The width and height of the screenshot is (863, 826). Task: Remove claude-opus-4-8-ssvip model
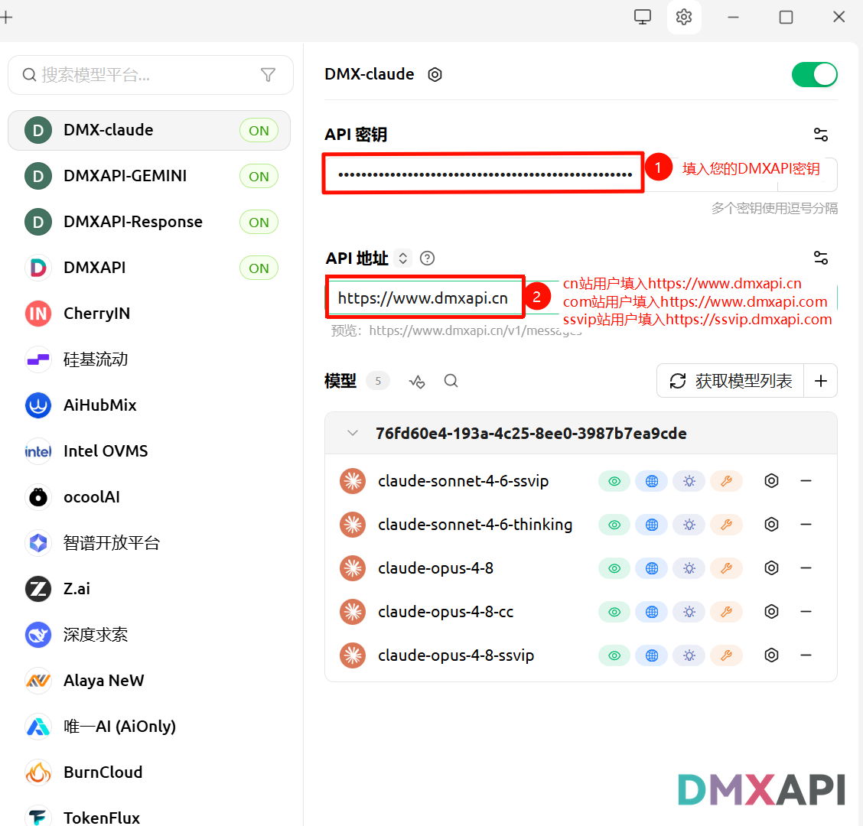pos(806,655)
